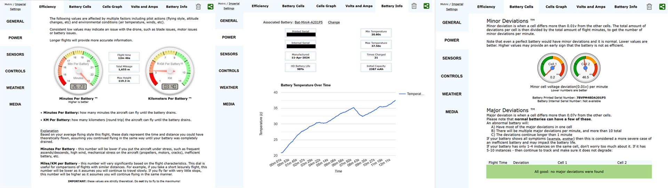
Task: Click trash icon in Efficiency view panel
Action: tap(198, 7)
